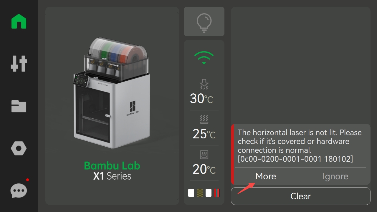Open the Files folder icon in sidebar

point(19,106)
